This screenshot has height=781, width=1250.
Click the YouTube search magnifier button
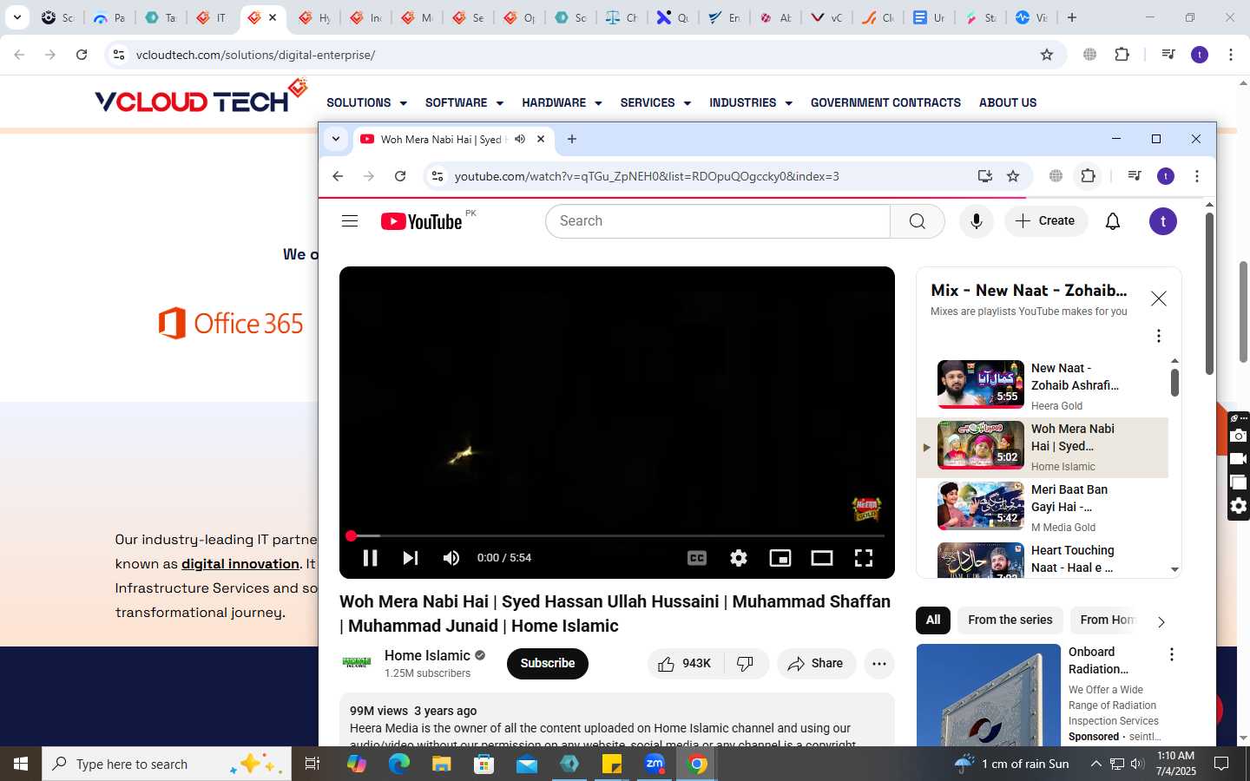[x=918, y=221]
